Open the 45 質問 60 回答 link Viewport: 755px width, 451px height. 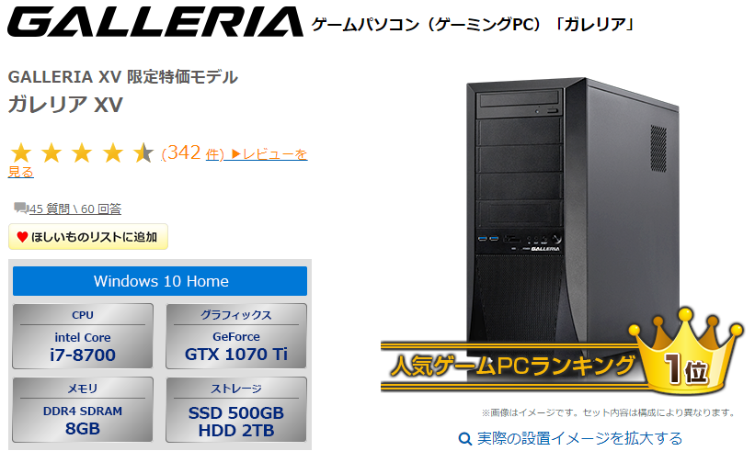(x=75, y=209)
